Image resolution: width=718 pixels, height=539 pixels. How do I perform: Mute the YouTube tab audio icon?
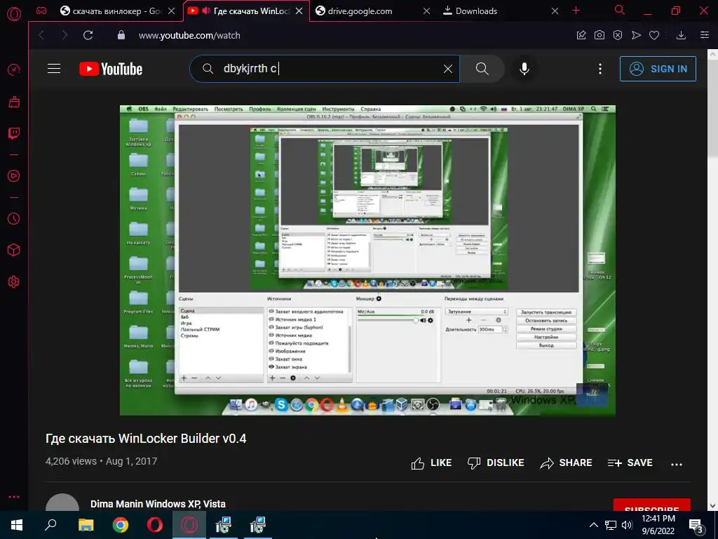tap(206, 11)
